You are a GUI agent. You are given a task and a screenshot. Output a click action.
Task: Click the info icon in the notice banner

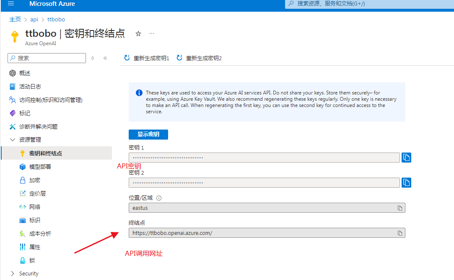pyautogui.click(x=139, y=93)
